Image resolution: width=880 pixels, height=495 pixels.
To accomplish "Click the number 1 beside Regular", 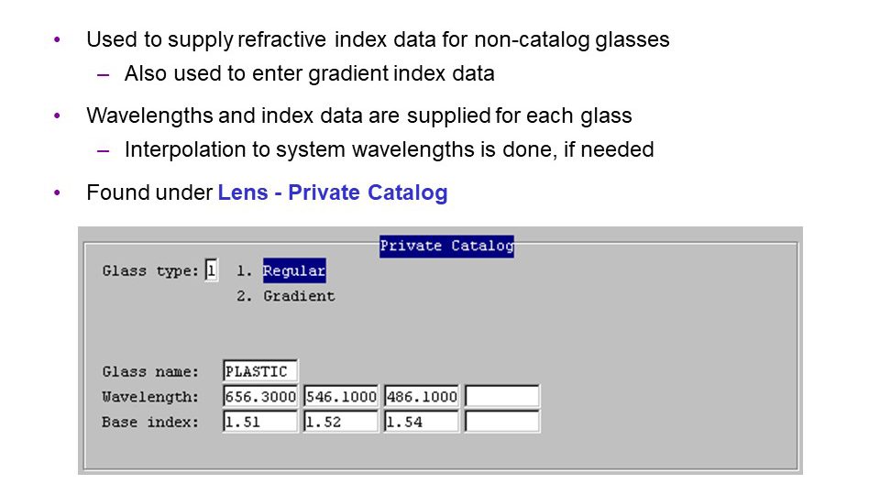I will coord(243,271).
